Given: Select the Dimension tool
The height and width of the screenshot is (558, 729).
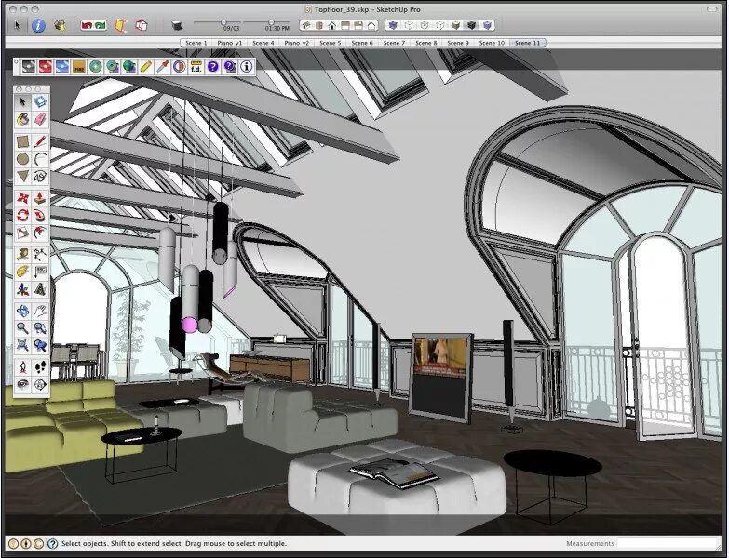Looking at the screenshot, I should [40, 254].
